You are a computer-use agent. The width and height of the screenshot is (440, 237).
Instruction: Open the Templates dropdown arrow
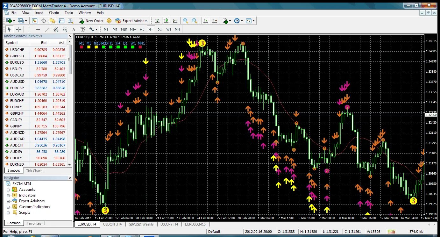(x=253, y=21)
